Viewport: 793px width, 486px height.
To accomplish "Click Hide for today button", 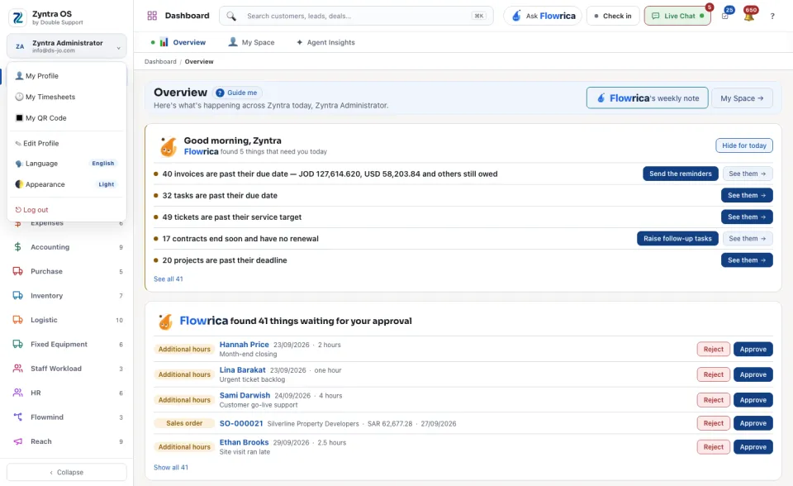I will click(744, 145).
